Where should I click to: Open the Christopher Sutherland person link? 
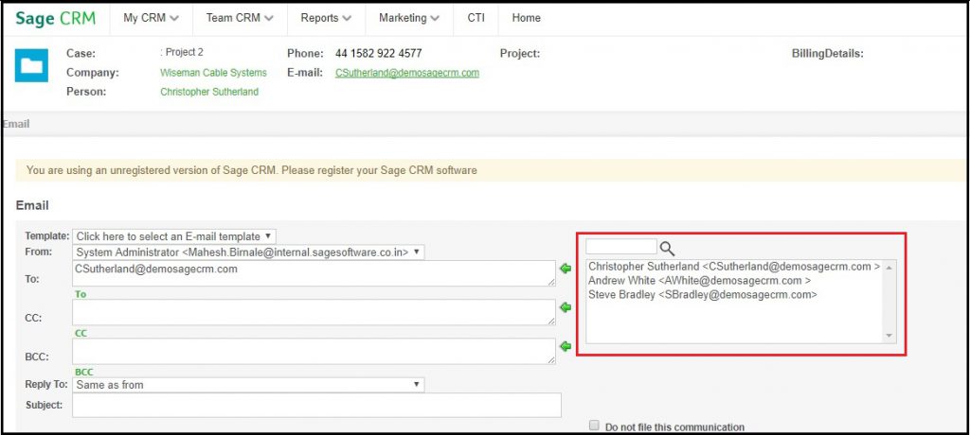(209, 92)
